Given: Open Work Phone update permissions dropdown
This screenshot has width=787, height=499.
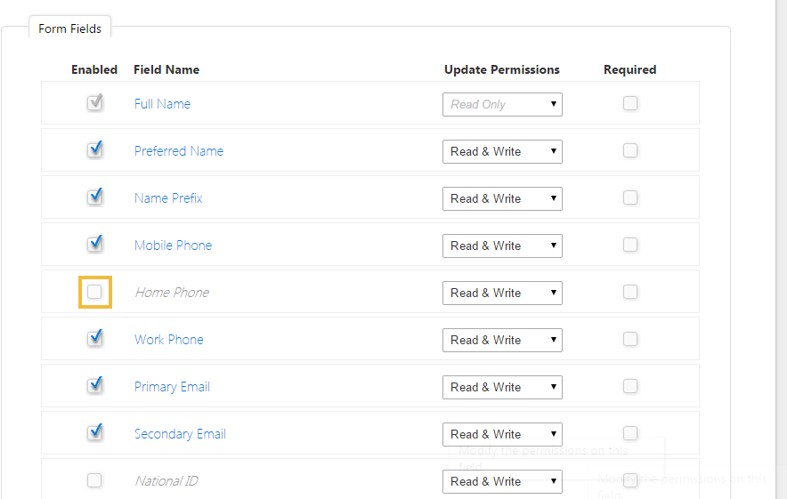Looking at the screenshot, I should point(502,340).
